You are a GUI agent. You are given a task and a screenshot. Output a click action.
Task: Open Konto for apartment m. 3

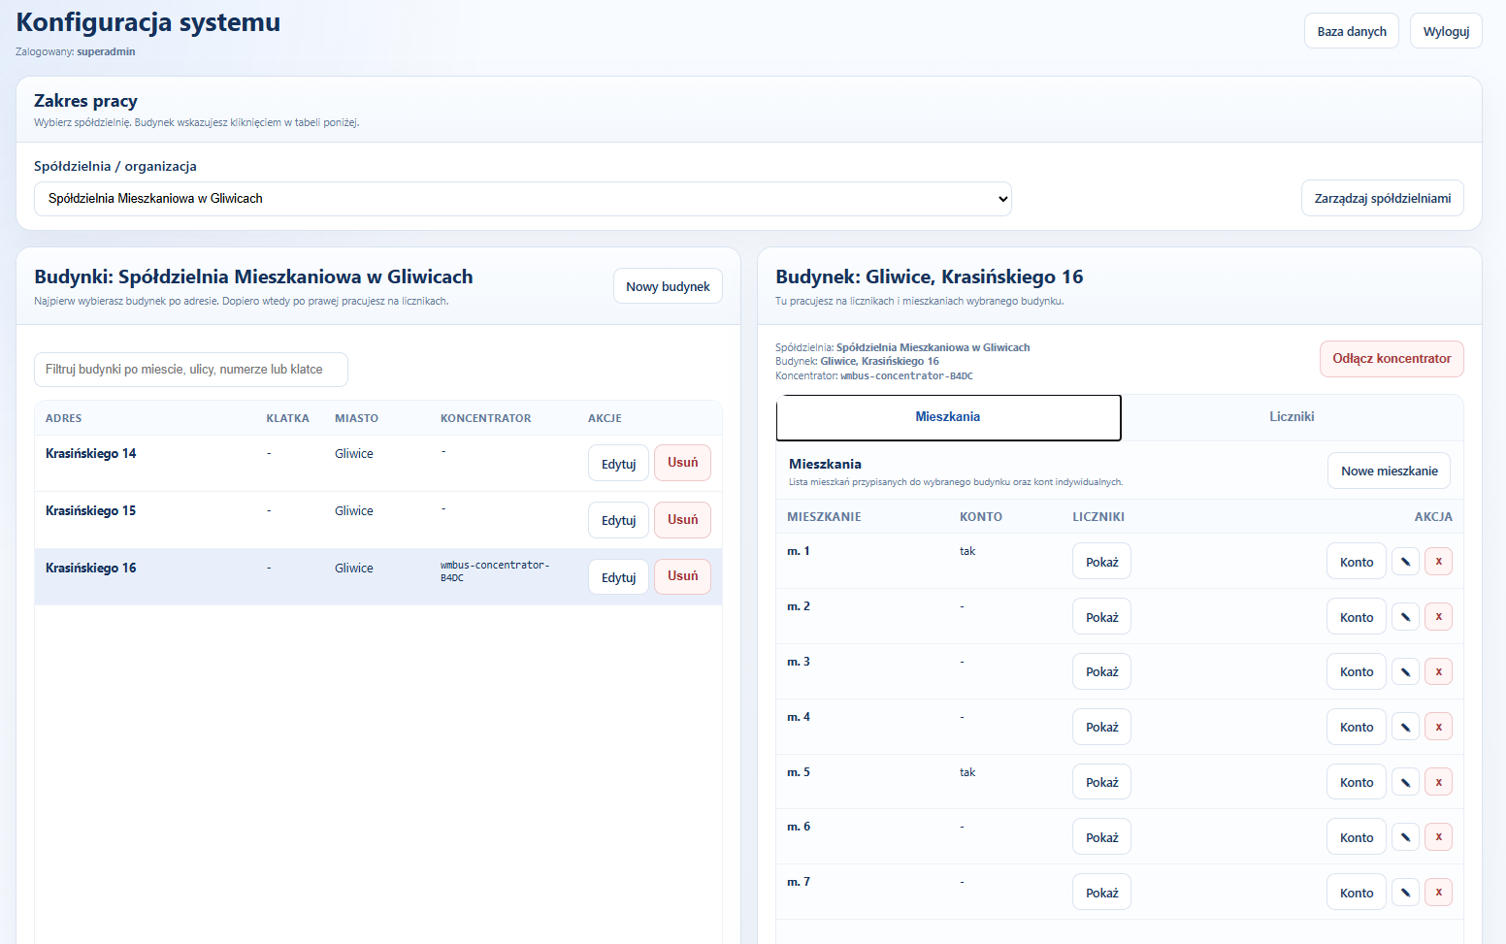[x=1357, y=671]
